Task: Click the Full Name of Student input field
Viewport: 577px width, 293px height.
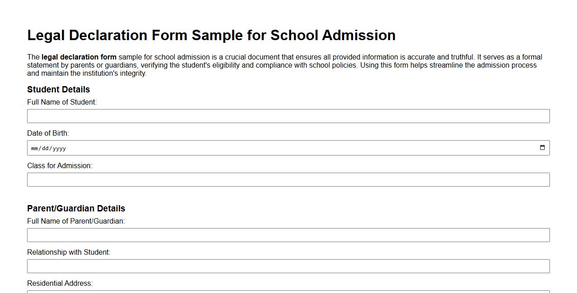Action: pos(288,116)
